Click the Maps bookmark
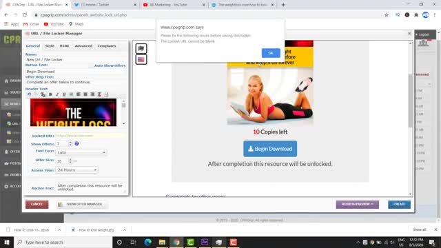 tap(76, 24)
